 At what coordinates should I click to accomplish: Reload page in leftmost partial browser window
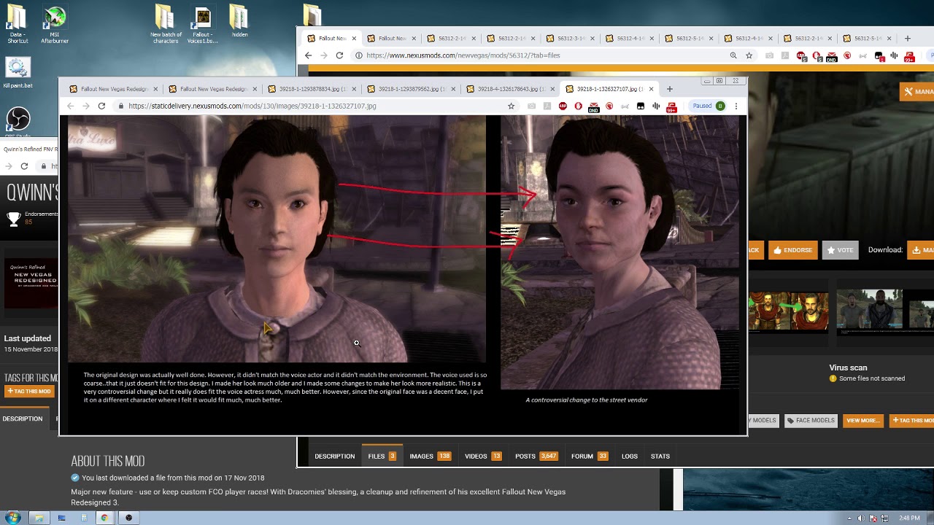click(x=24, y=166)
